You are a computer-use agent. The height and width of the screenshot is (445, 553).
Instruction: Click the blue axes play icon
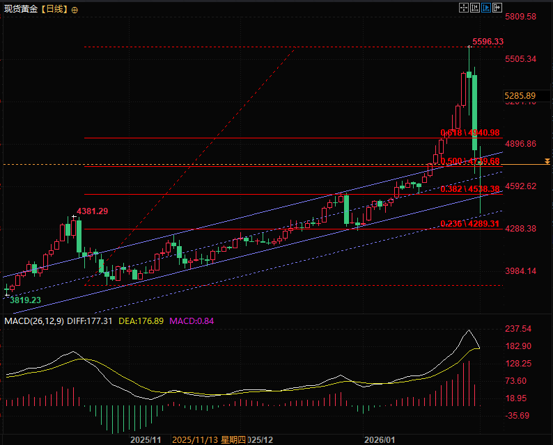pos(486,8)
